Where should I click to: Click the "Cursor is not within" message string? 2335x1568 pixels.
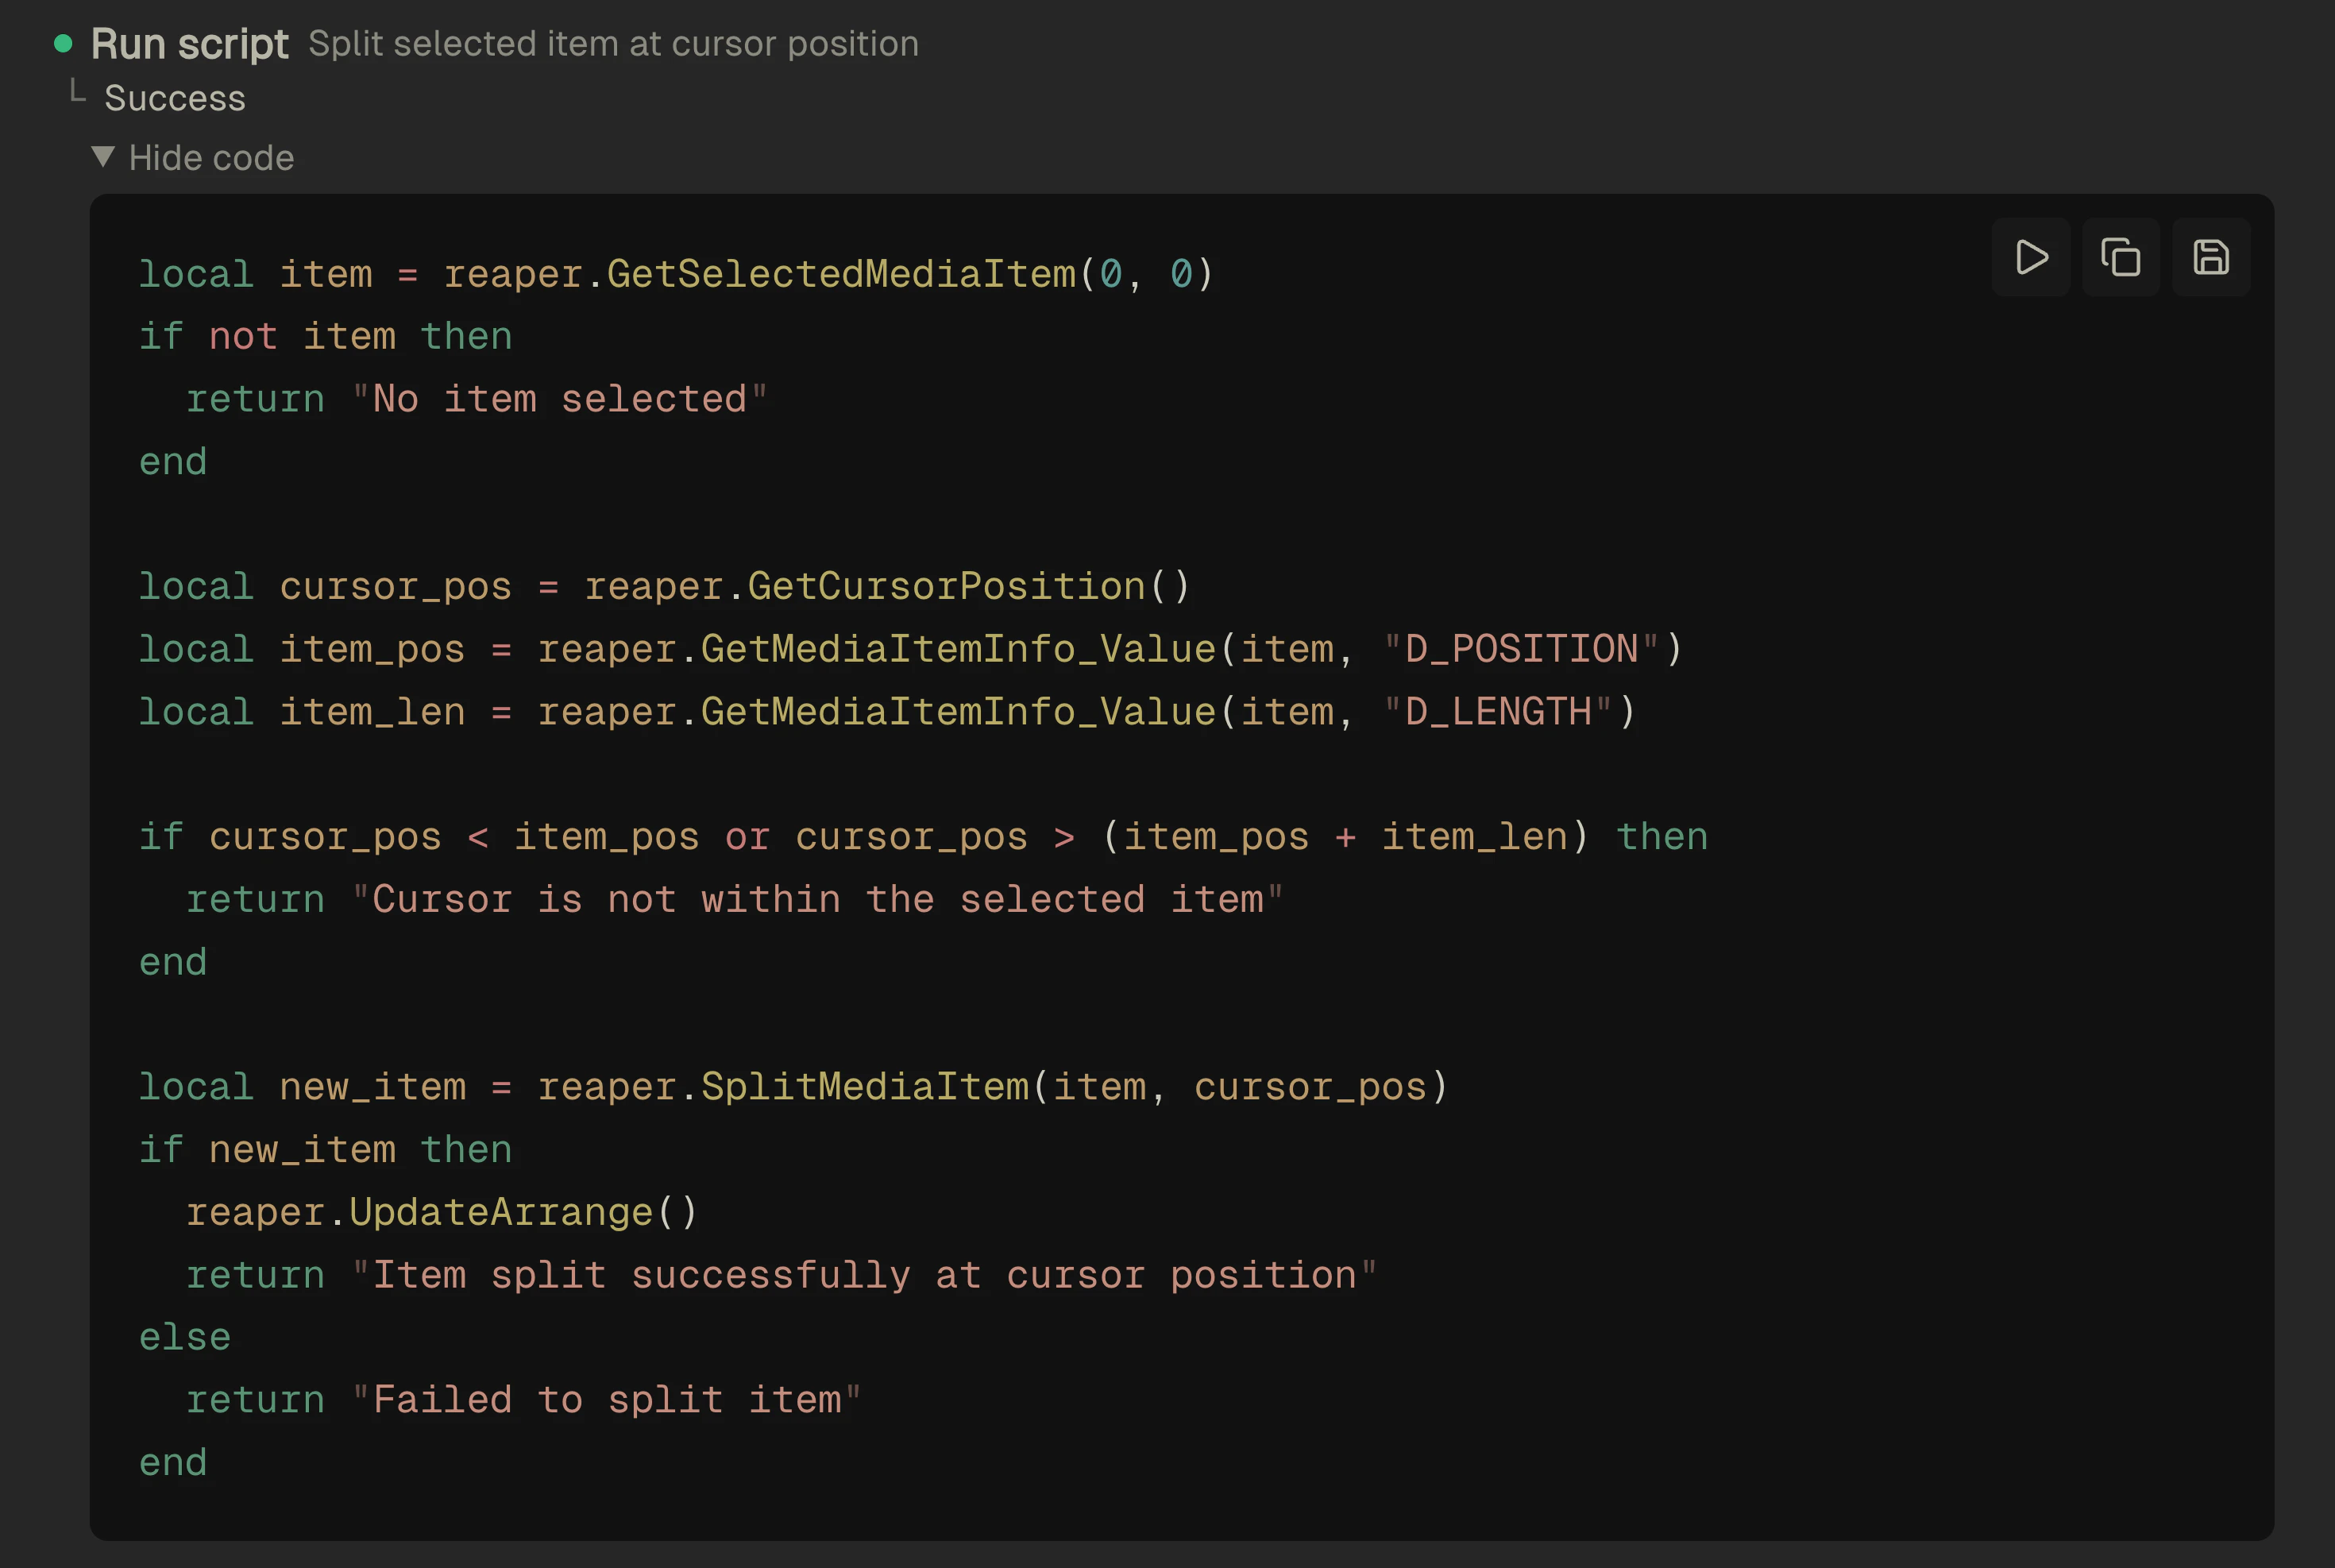click(x=816, y=899)
